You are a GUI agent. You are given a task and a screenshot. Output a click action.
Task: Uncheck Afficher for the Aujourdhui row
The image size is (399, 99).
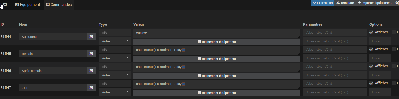pos(372,32)
